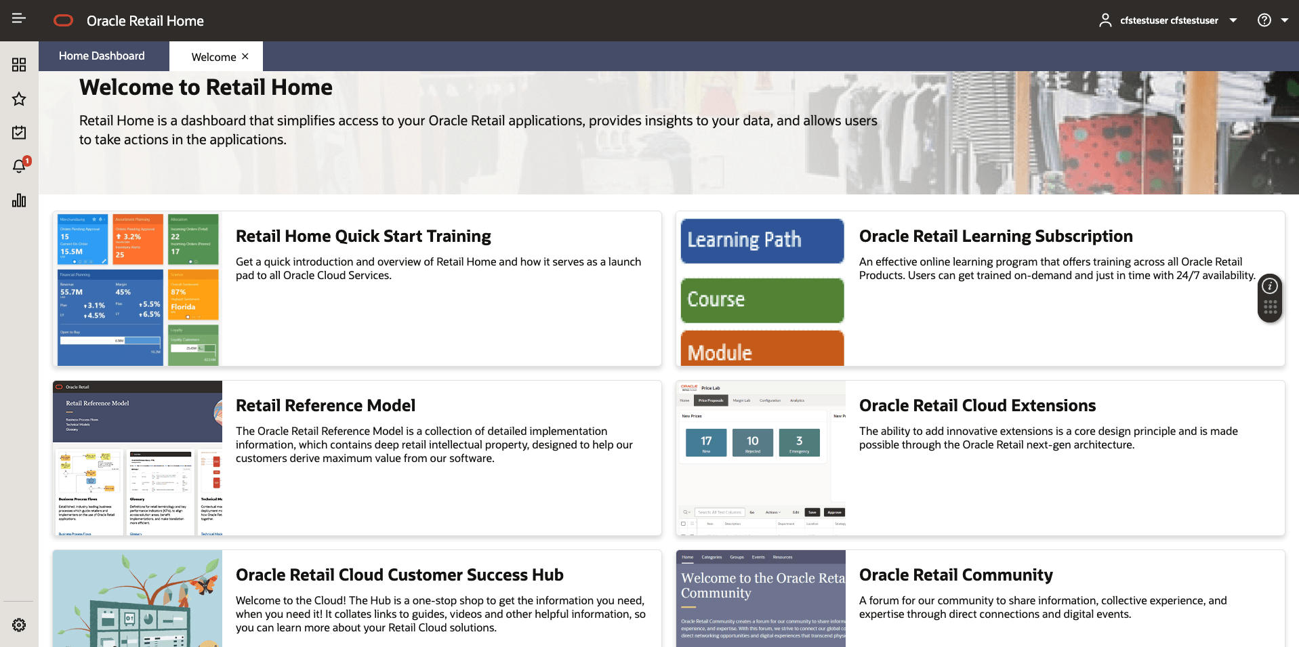Click the Learning Subscription description text
Image resolution: width=1299 pixels, height=647 pixels.
pyautogui.click(x=1057, y=268)
